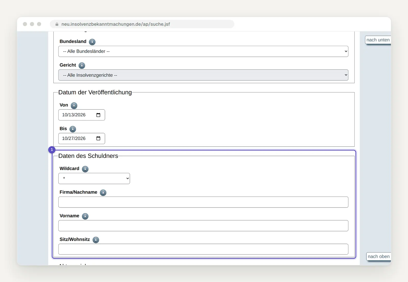The image size is (408, 282).
Task: Click the Vorname info icon
Action: click(x=85, y=216)
